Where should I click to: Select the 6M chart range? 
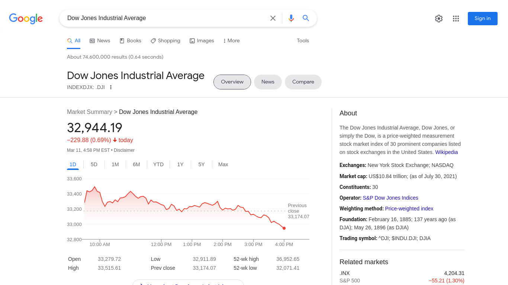coord(136,164)
